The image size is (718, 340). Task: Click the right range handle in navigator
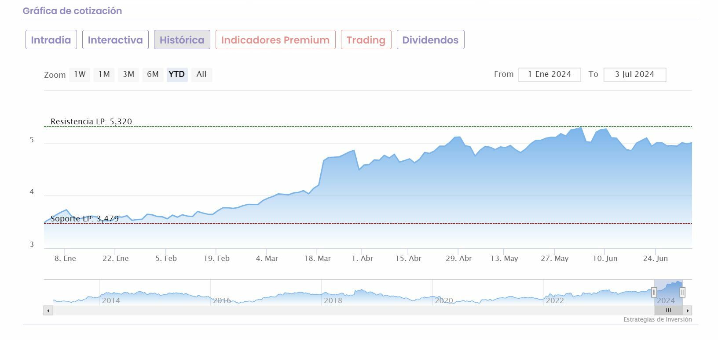(682, 292)
